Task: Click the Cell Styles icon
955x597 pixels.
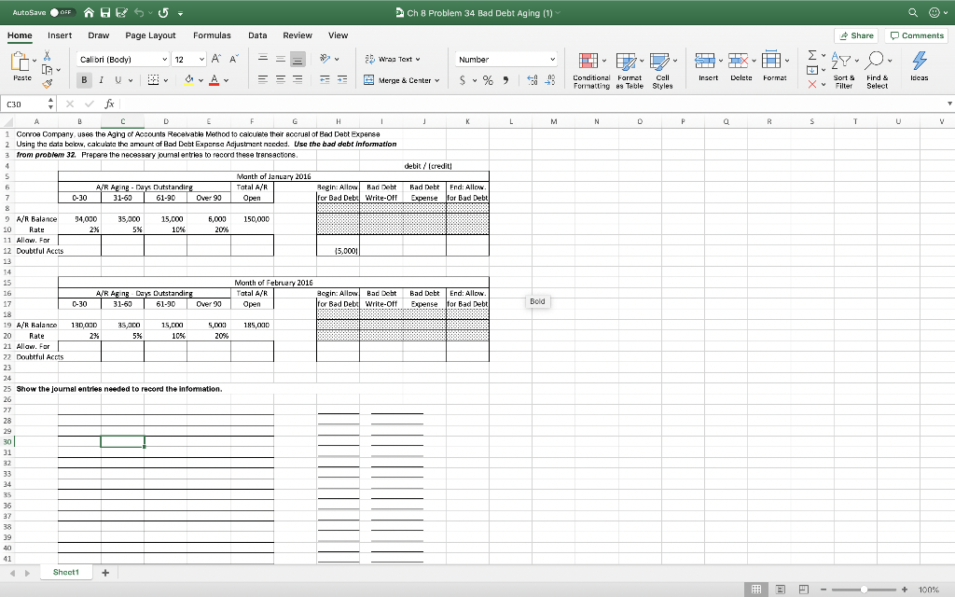Action: click(x=659, y=61)
